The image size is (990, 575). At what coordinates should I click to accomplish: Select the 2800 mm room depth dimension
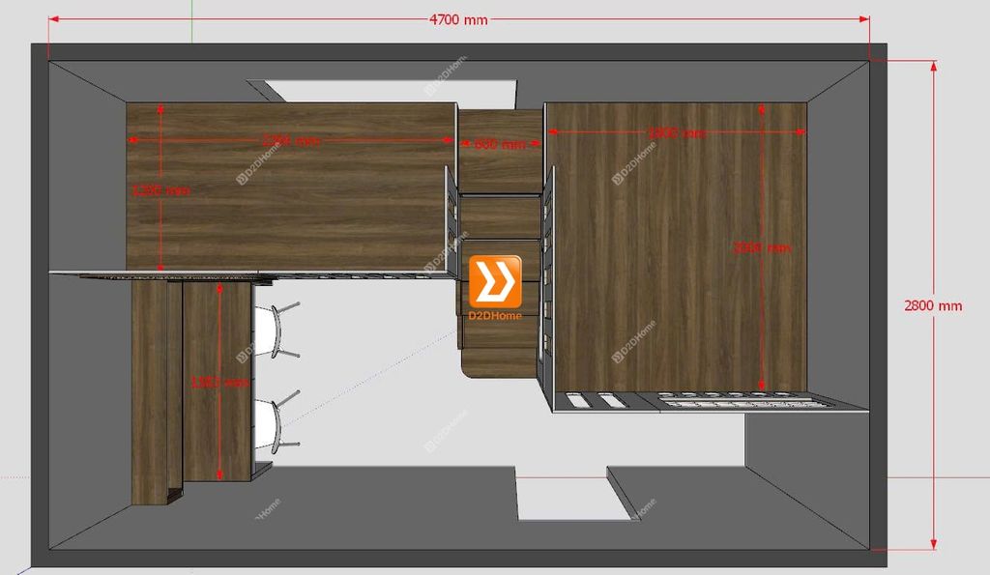(933, 305)
